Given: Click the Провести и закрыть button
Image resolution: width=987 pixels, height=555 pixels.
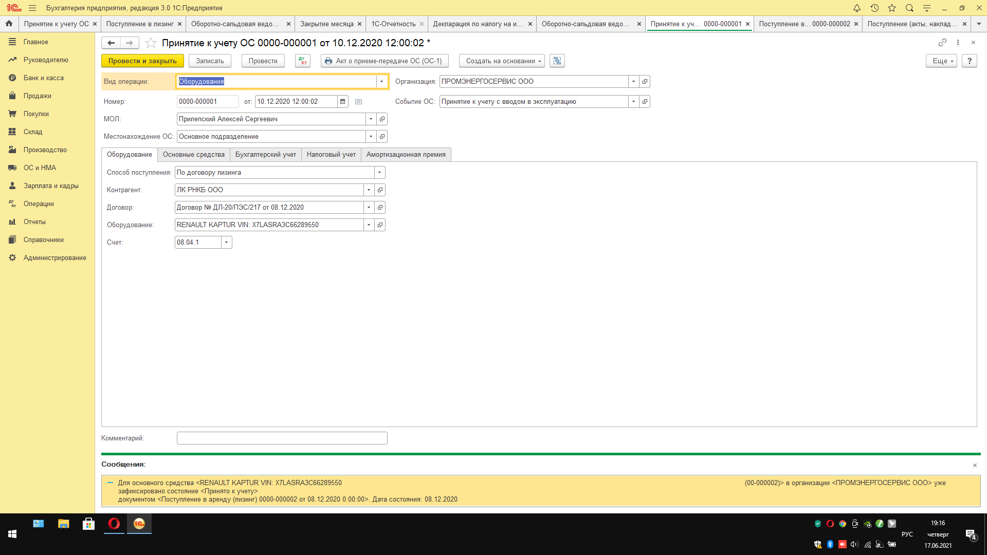Looking at the screenshot, I should [142, 61].
